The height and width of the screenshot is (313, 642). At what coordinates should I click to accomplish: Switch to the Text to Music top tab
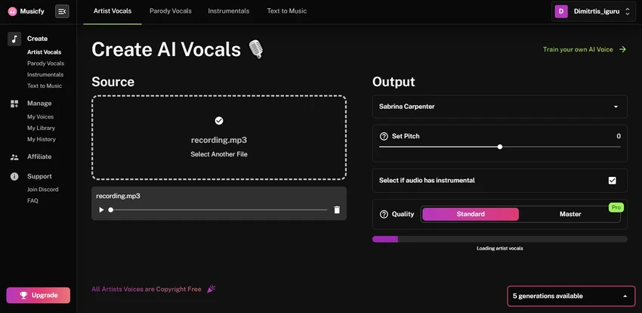[286, 11]
